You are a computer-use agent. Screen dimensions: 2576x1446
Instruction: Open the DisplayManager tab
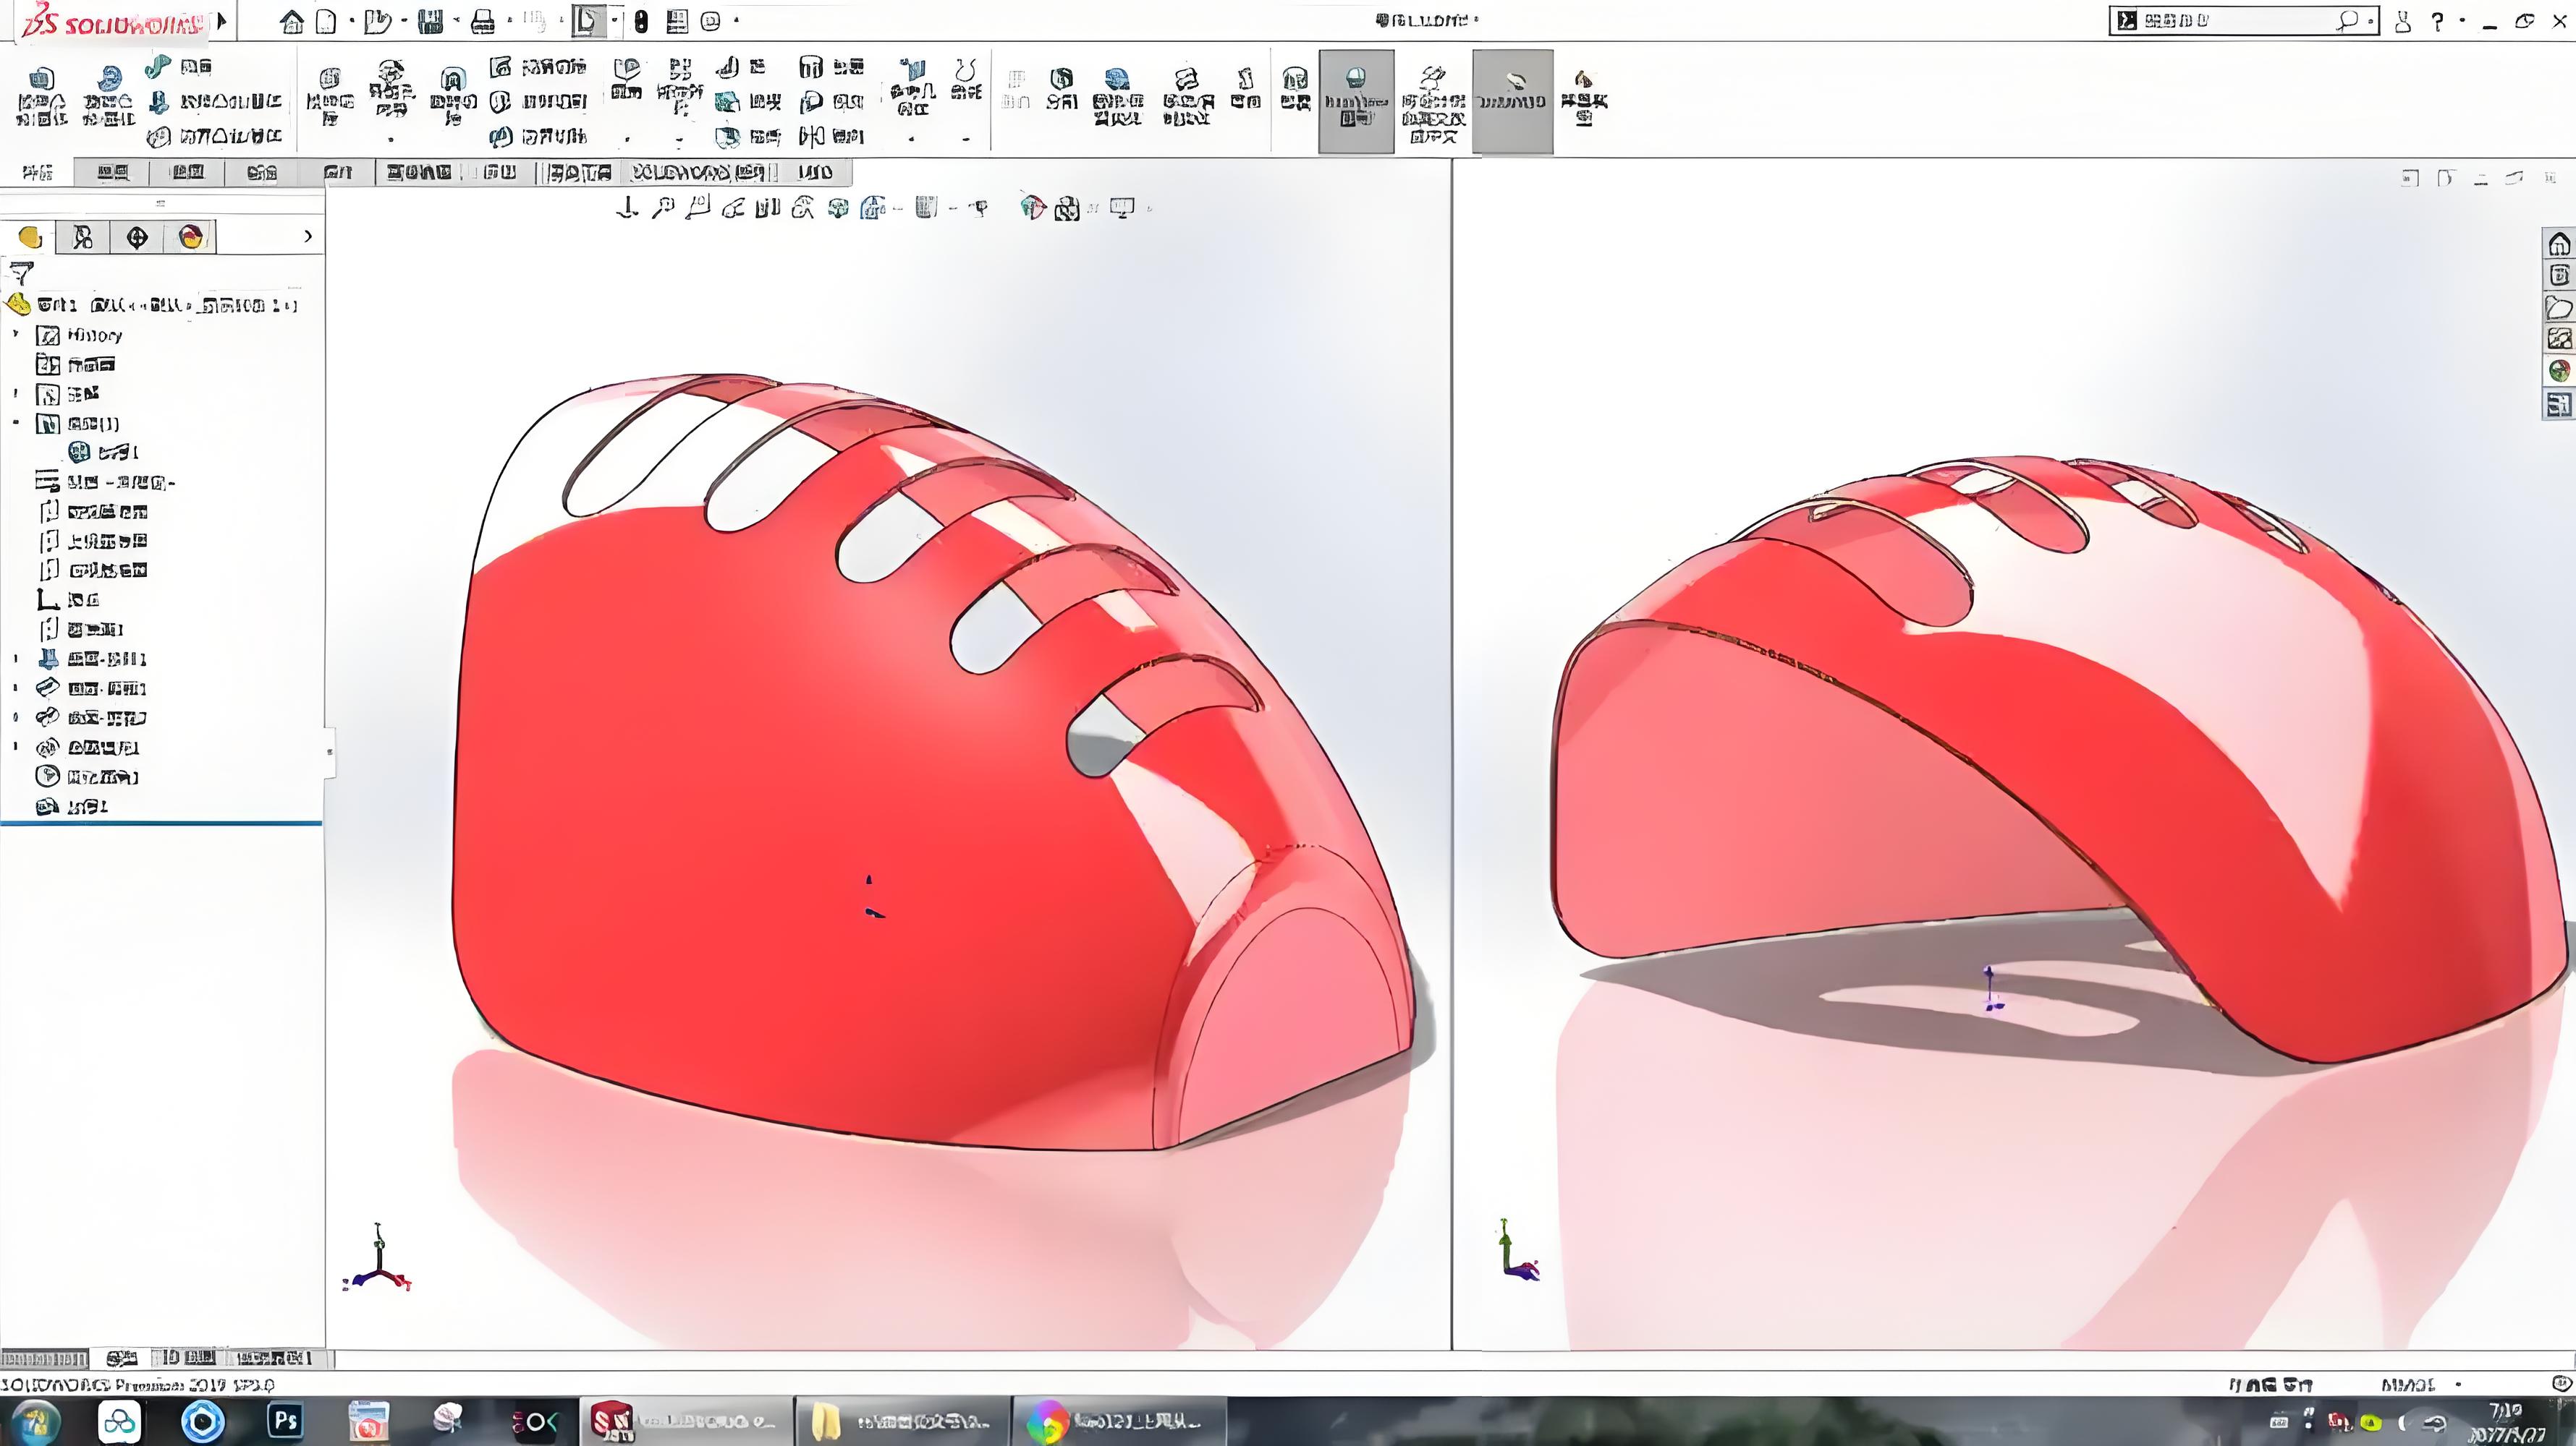click(191, 237)
